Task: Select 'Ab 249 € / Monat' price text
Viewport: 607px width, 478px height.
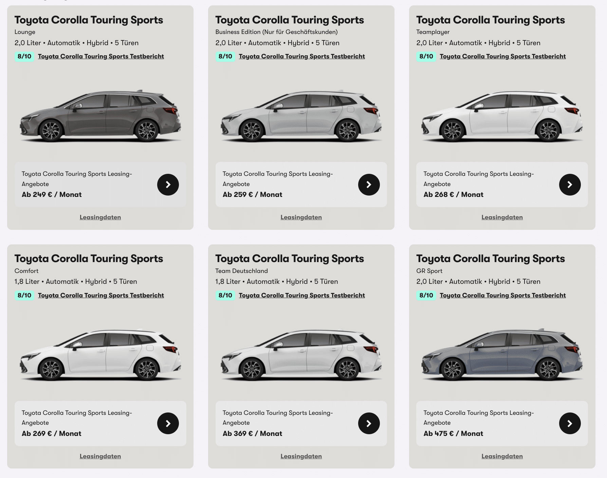Action: [x=52, y=195]
